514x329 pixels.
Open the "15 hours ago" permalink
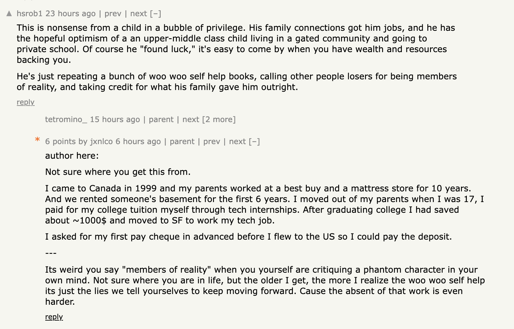(x=115, y=119)
